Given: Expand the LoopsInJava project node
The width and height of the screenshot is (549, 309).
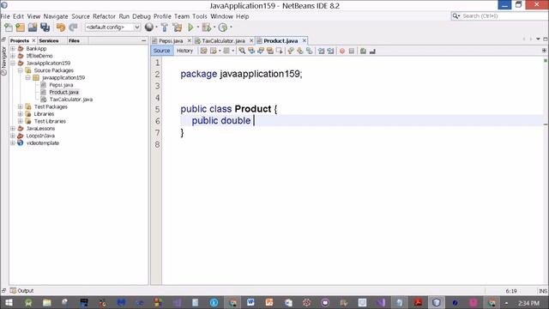Looking at the screenshot, I should (13, 136).
